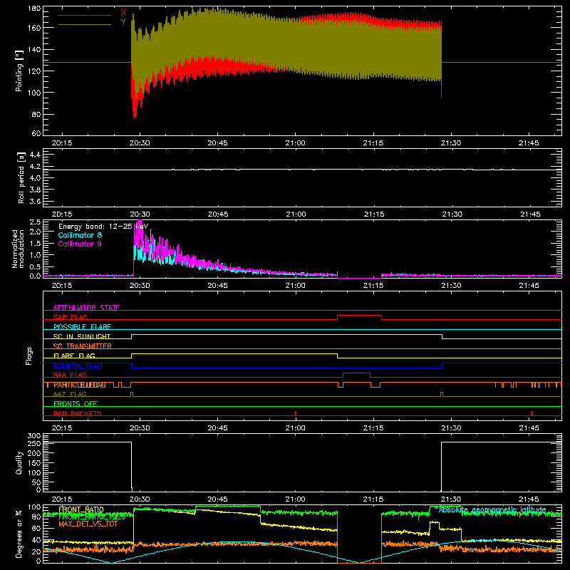Click the raised GAP_FLAG segment
This screenshot has height=570, width=570.
pos(360,316)
